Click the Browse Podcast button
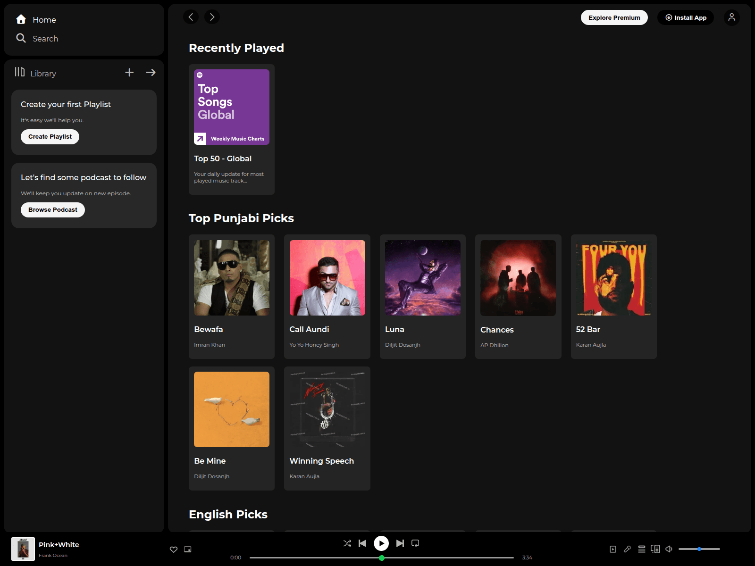The width and height of the screenshot is (755, 566). (53, 210)
